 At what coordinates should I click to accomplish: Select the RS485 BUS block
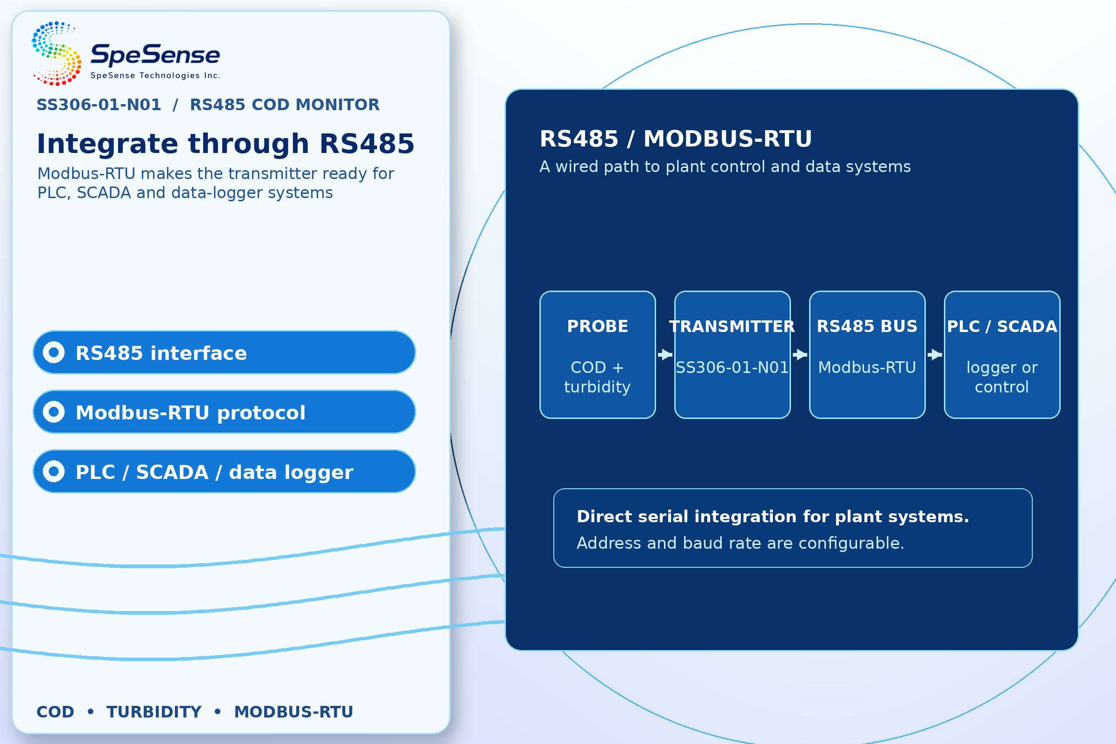867,355
